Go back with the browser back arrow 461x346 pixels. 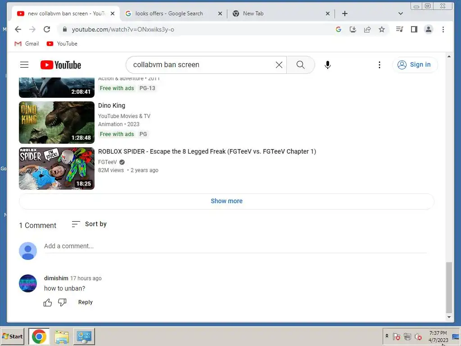click(x=18, y=29)
